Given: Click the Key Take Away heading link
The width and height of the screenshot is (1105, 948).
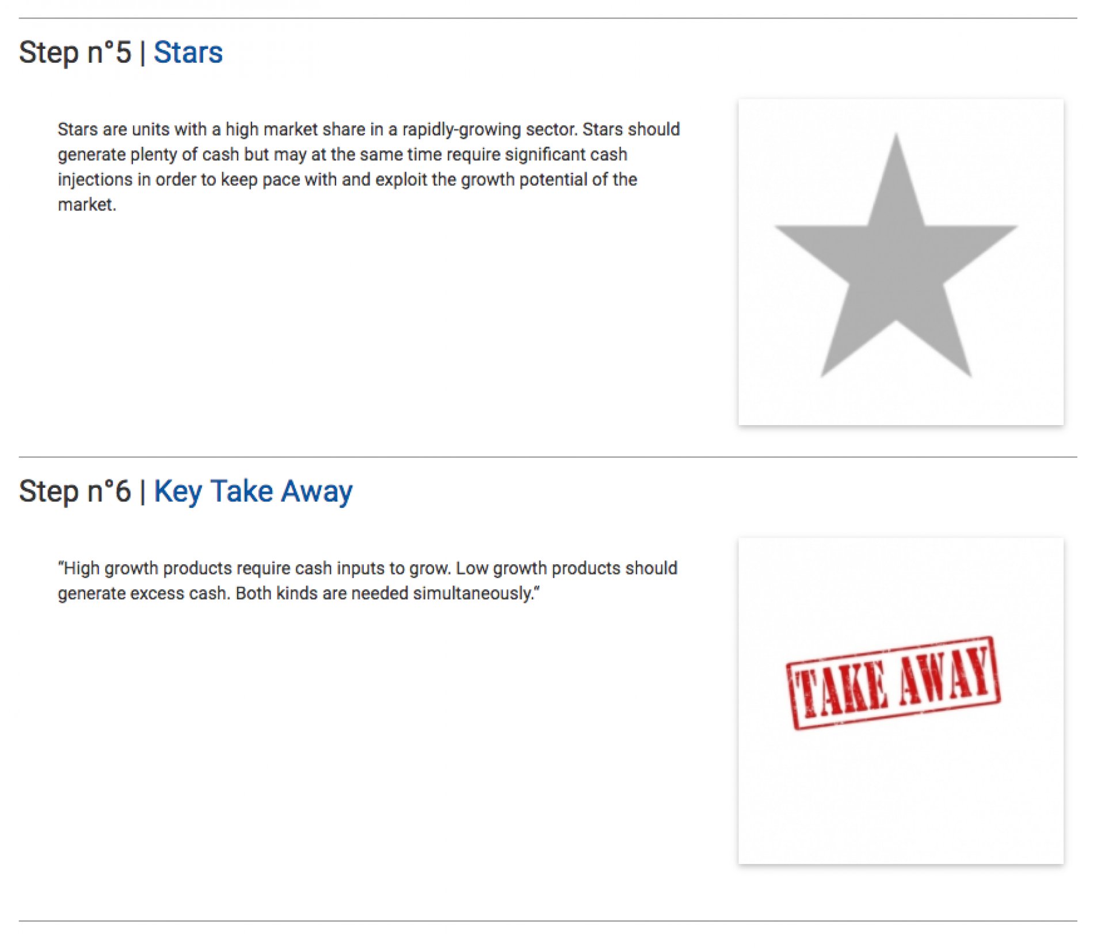Looking at the screenshot, I should pyautogui.click(x=253, y=492).
